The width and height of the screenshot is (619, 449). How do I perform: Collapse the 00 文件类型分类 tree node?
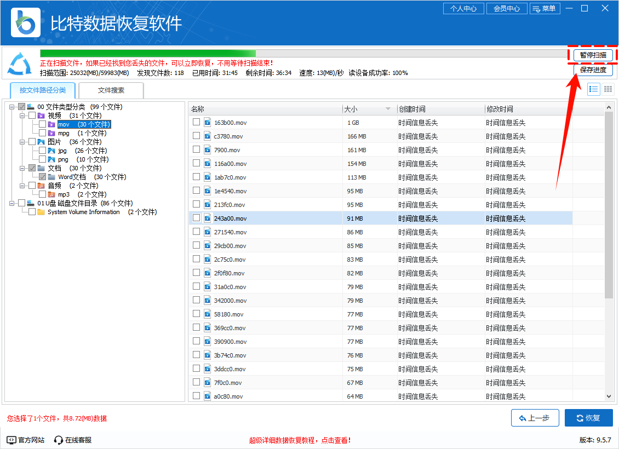coord(12,107)
